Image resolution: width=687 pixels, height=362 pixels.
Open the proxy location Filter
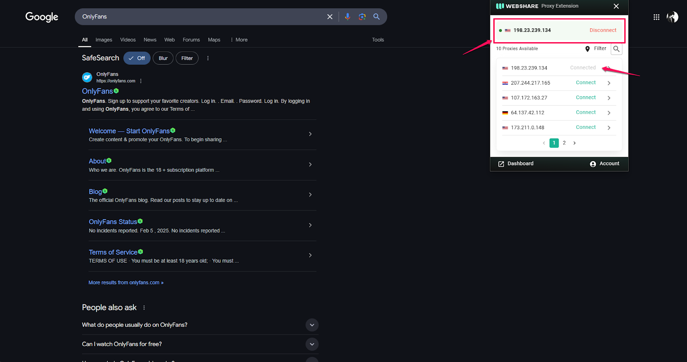[x=596, y=49]
